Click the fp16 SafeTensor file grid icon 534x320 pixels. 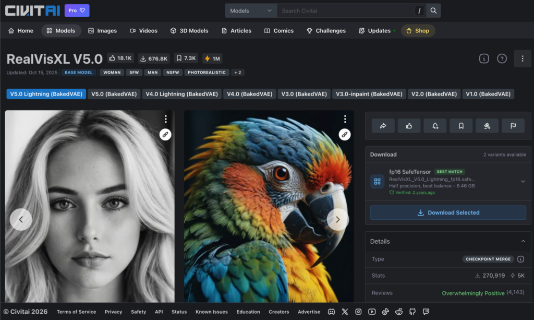[x=378, y=182]
